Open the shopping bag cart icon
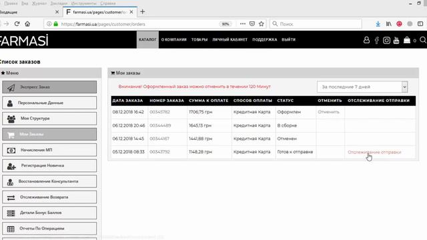 (407, 40)
